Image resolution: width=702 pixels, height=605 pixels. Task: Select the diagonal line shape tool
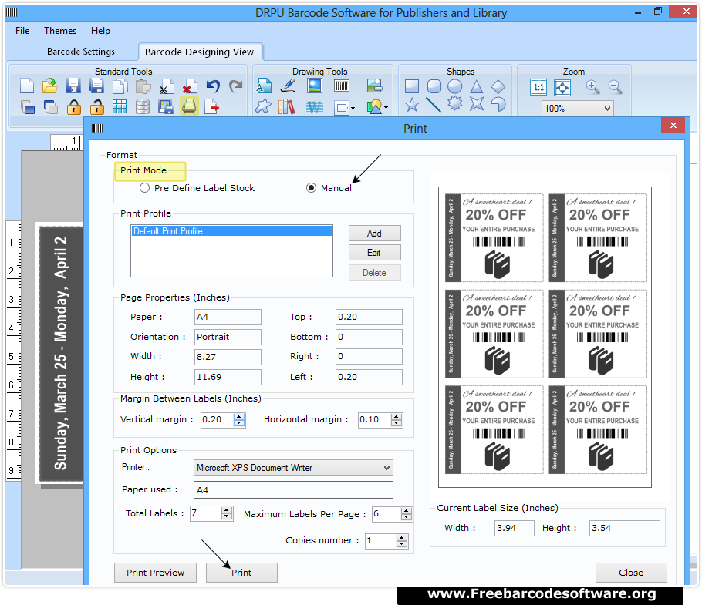click(x=433, y=105)
